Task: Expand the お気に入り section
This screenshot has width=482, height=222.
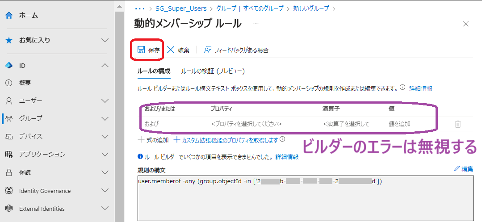Action: point(105,40)
